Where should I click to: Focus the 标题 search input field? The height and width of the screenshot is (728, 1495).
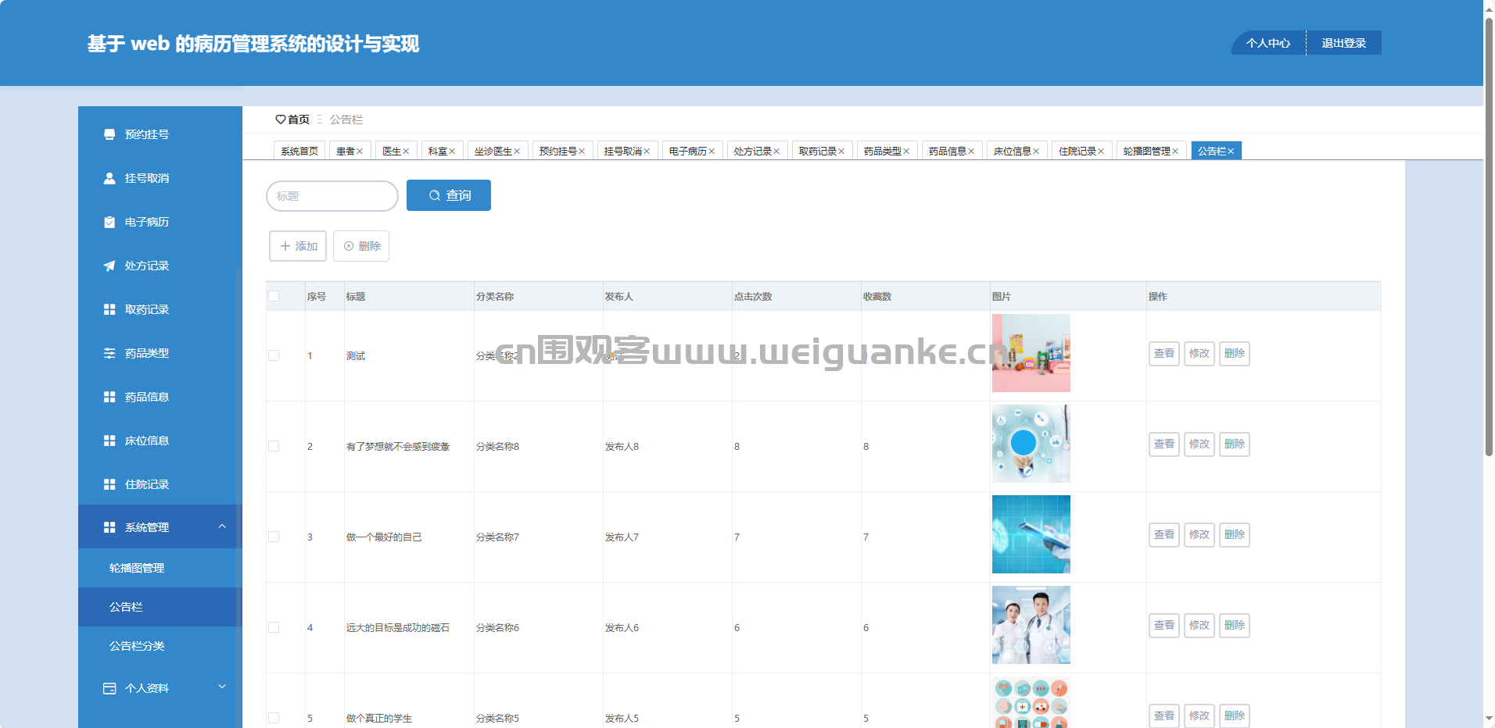[332, 196]
